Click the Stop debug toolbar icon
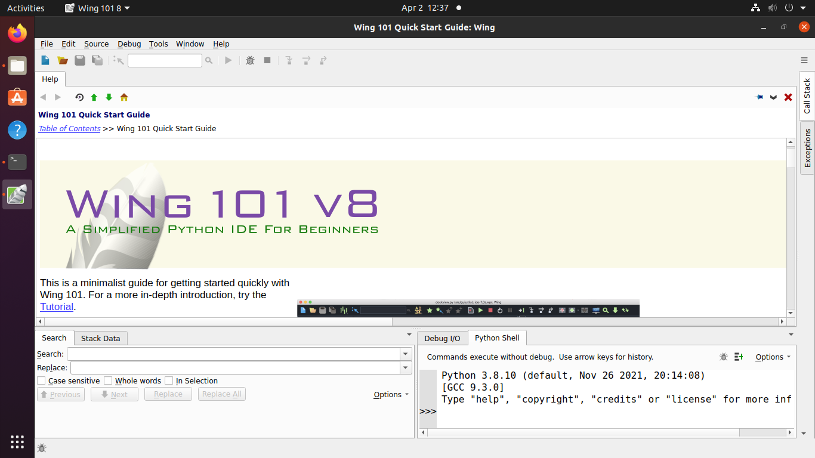 tap(267, 60)
